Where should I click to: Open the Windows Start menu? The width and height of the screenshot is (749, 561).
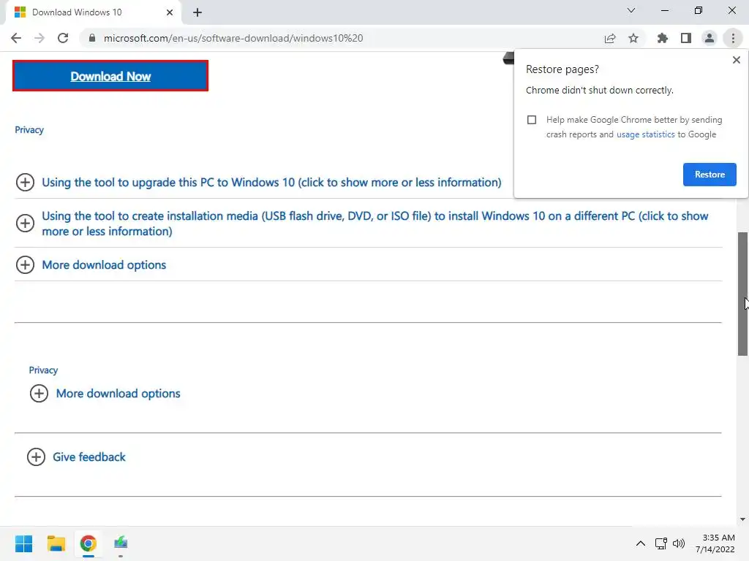23,543
